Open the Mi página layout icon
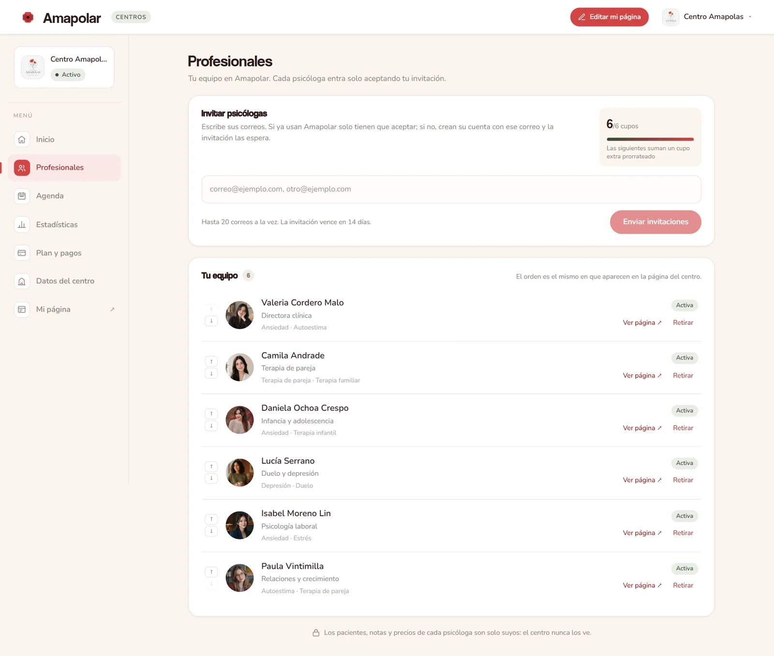Image resolution: width=774 pixels, height=656 pixels. (22, 309)
